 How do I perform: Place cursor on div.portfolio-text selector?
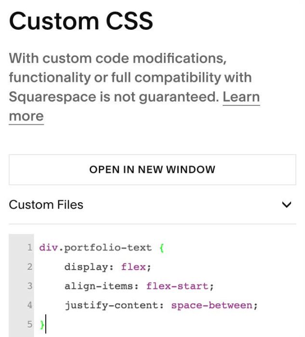95,247
